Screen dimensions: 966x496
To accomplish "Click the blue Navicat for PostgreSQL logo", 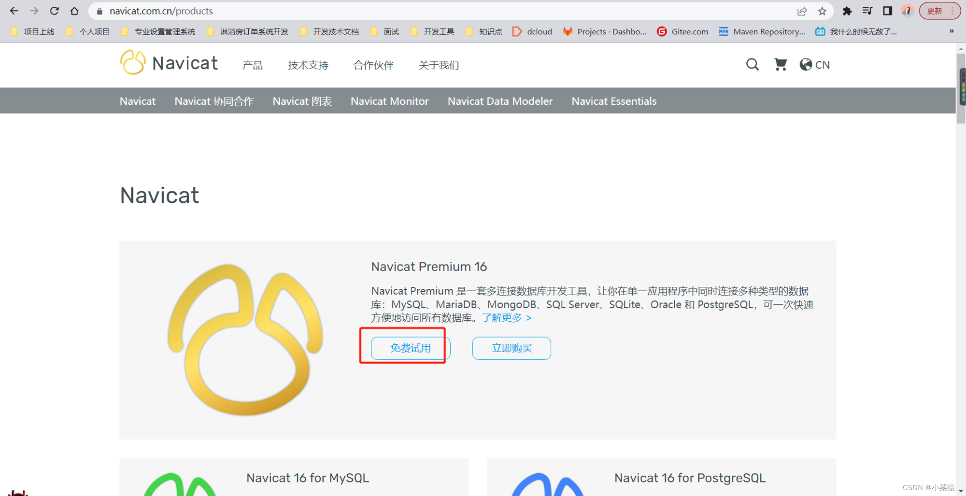I will click(x=548, y=484).
